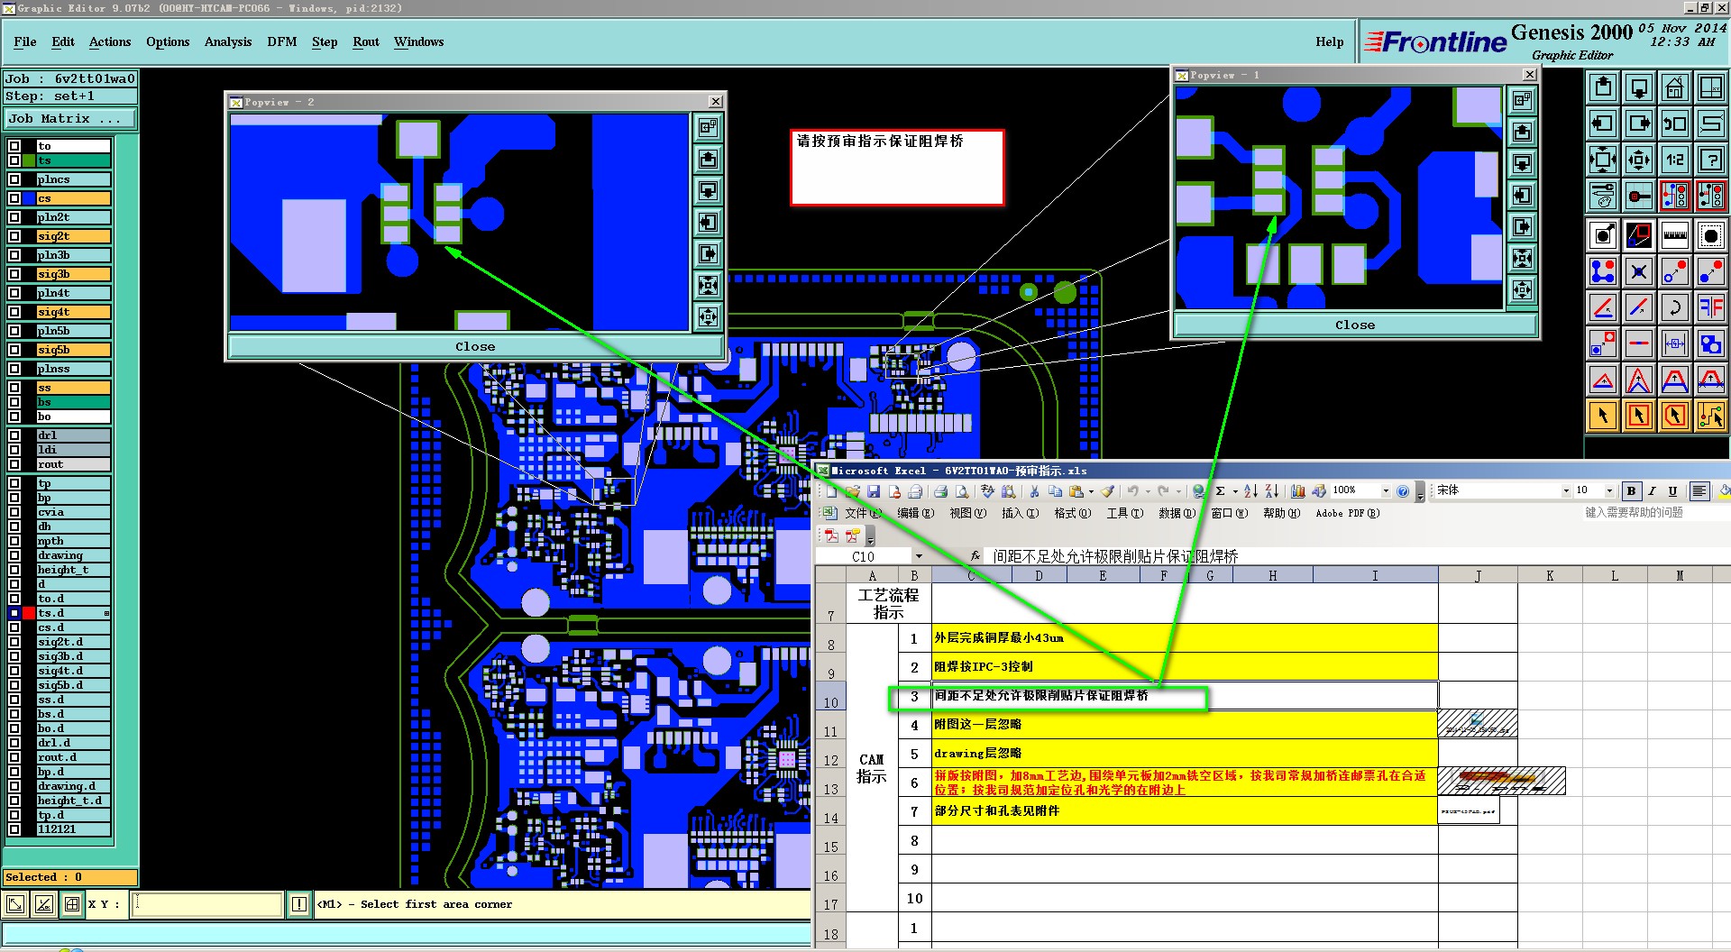The width and height of the screenshot is (1731, 952).
Task: Toggle the checkbox for layer to
Action: coord(14,146)
